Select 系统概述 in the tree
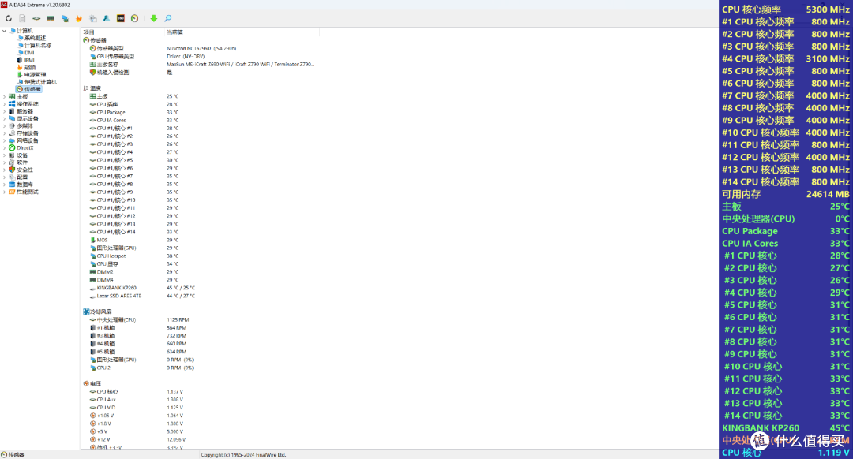This screenshot has width=853, height=459. (35, 38)
